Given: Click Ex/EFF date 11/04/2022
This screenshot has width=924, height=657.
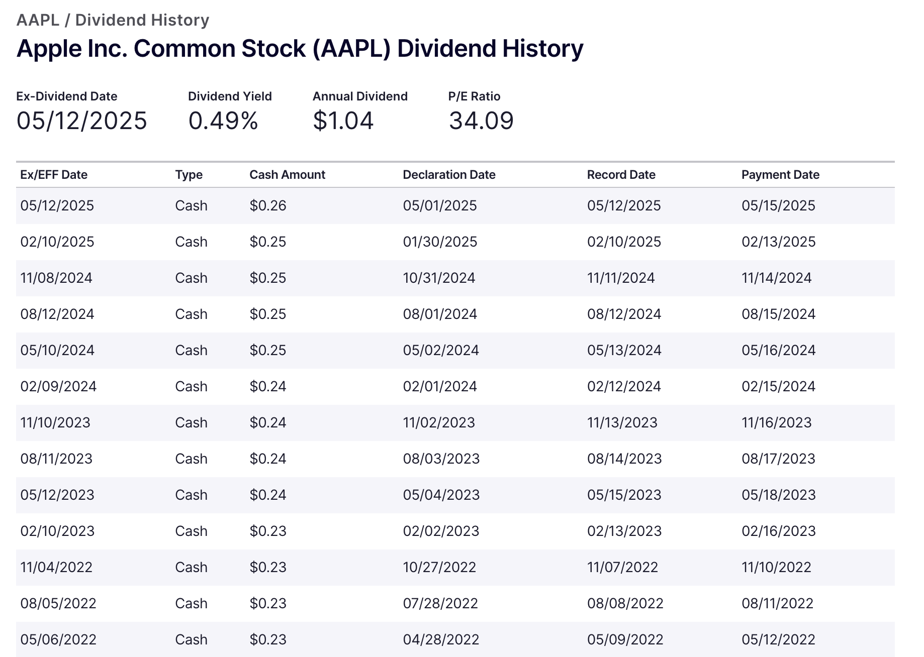Looking at the screenshot, I should pos(56,567).
